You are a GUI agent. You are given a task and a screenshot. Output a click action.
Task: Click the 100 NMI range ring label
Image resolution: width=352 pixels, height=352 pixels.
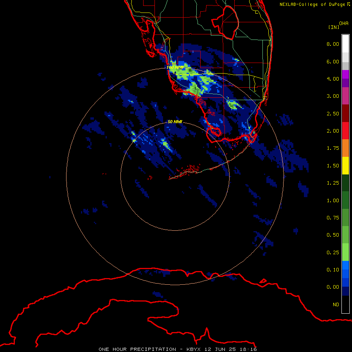[x=175, y=67]
